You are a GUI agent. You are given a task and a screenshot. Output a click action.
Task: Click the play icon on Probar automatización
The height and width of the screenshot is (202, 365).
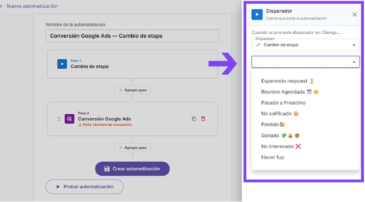click(x=58, y=187)
